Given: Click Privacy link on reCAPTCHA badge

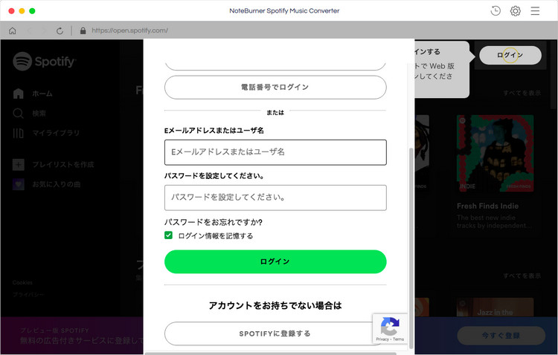Looking at the screenshot, I should click(382, 339).
